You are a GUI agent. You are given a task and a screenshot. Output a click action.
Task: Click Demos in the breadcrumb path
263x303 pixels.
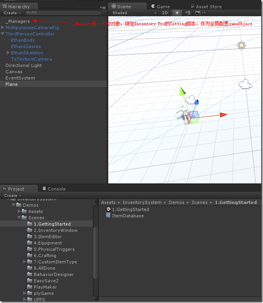point(177,202)
